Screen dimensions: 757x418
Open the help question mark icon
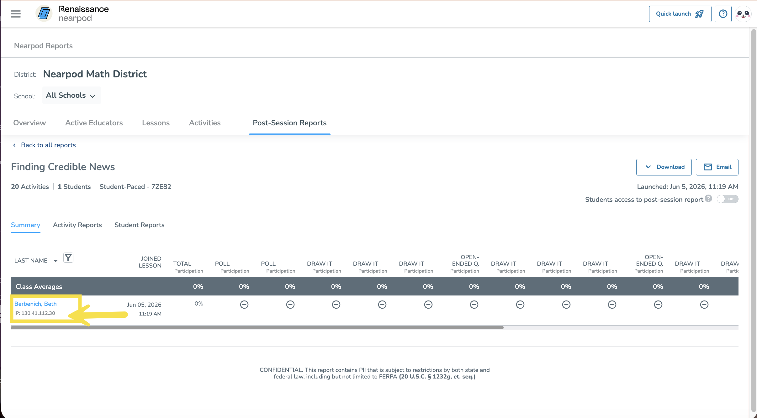pos(723,14)
